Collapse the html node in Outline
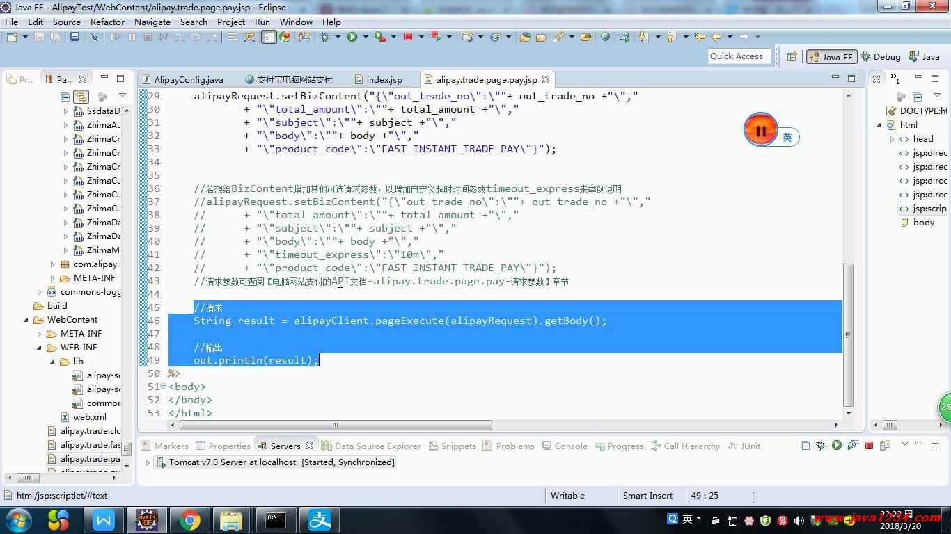This screenshot has height=534, width=951. [879, 125]
